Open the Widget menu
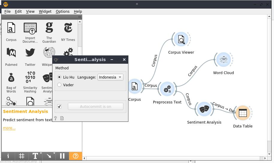This screenshot has height=163, width=274. (x=45, y=12)
